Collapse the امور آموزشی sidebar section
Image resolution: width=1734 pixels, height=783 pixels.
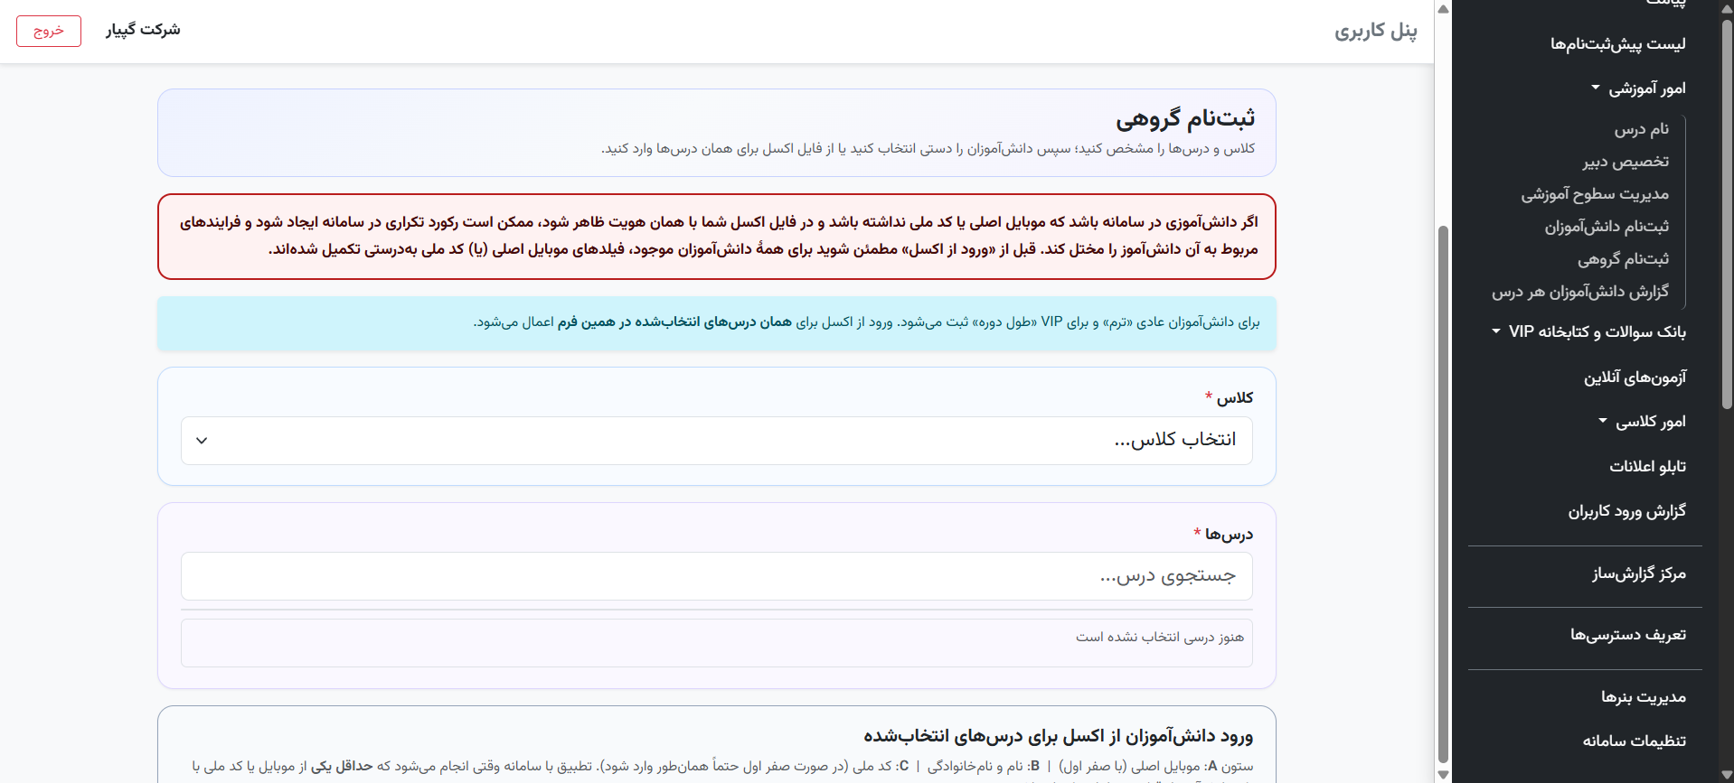pos(1638,89)
